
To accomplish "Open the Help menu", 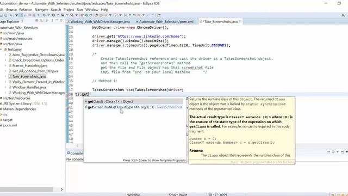I will click(104, 10).
